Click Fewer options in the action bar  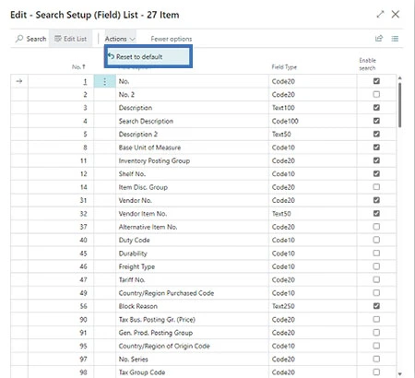pos(172,39)
